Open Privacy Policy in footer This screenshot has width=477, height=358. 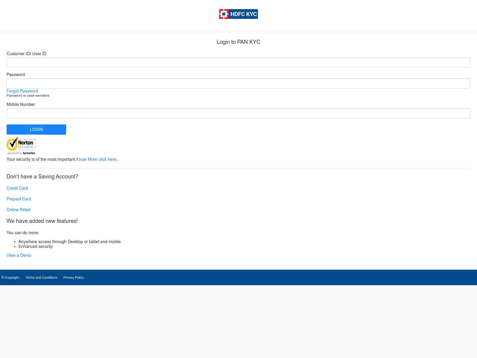pos(74,277)
